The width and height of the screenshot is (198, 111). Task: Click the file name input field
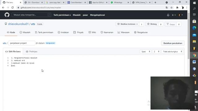click(x=22, y=43)
